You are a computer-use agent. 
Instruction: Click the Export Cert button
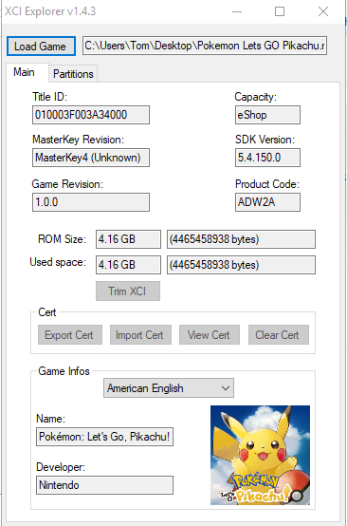[x=69, y=335]
